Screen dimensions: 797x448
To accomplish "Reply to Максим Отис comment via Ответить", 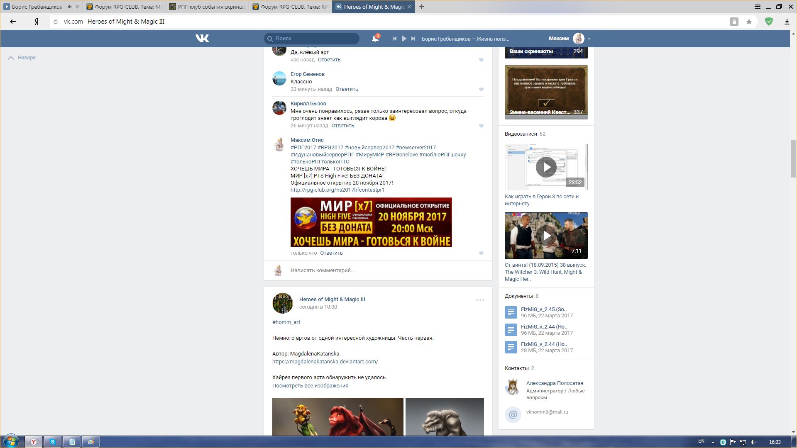I will [331, 253].
